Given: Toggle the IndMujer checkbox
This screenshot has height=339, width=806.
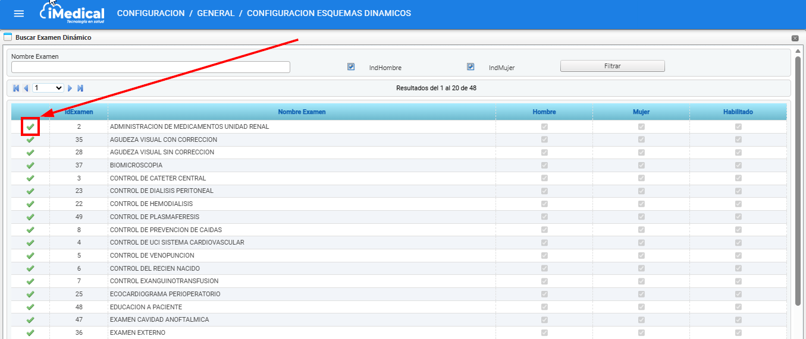Looking at the screenshot, I should coord(471,67).
